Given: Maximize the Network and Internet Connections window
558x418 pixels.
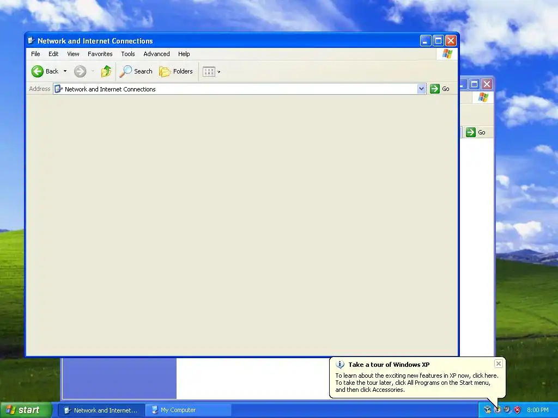Looking at the screenshot, I should point(439,41).
